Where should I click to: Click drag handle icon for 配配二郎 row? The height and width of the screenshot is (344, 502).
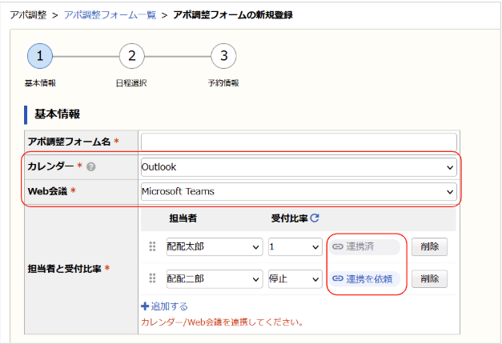[153, 278]
